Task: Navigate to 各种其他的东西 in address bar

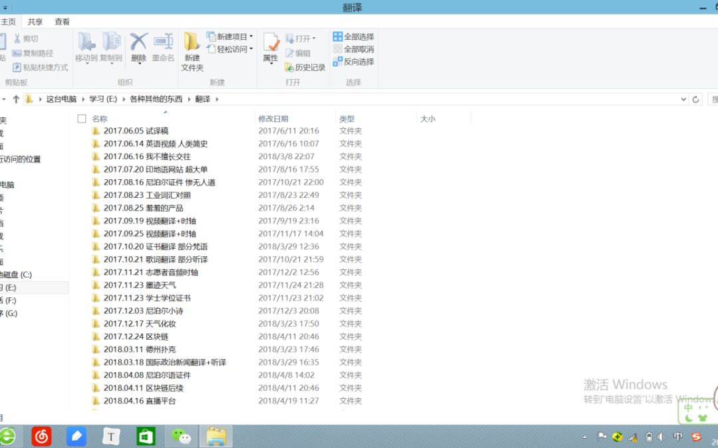Action: click(156, 99)
